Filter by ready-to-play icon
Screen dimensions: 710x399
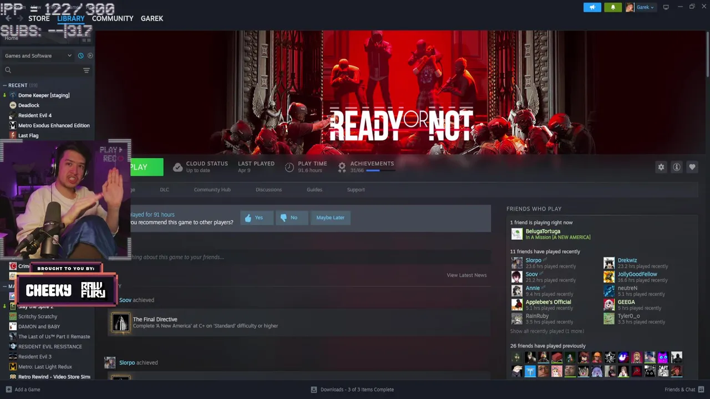tap(90, 55)
